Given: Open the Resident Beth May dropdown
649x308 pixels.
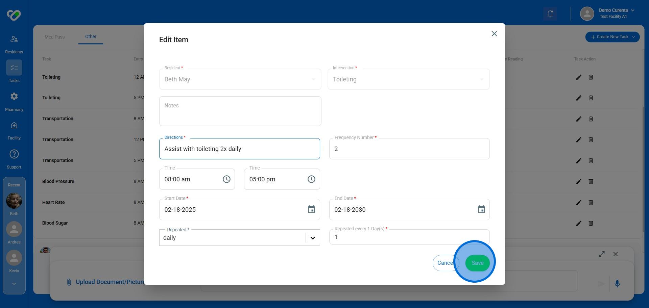Looking at the screenshot, I should 240,79.
